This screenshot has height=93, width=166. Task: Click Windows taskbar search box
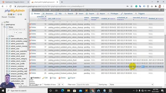tap(27, 91)
